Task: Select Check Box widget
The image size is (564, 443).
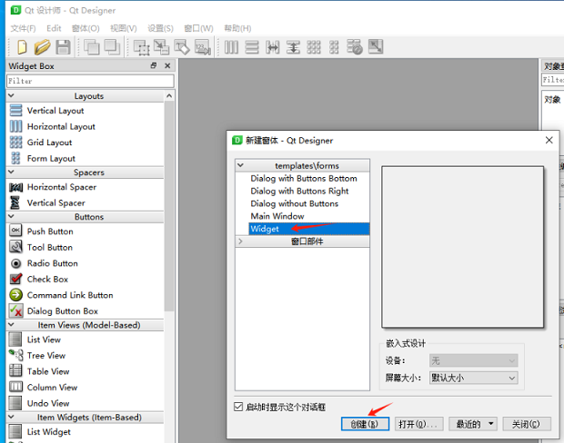Action: tap(86, 279)
